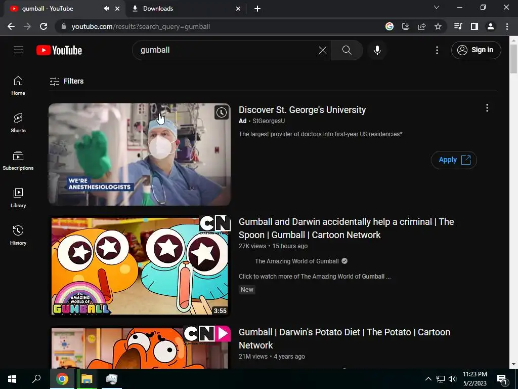Viewport: 518px width, 389px height.
Task: Click the browser address bar URL
Action: point(141,26)
